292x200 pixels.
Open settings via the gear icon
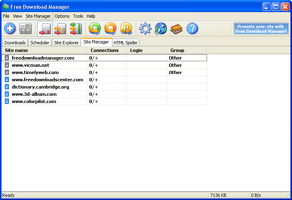[x=145, y=29]
